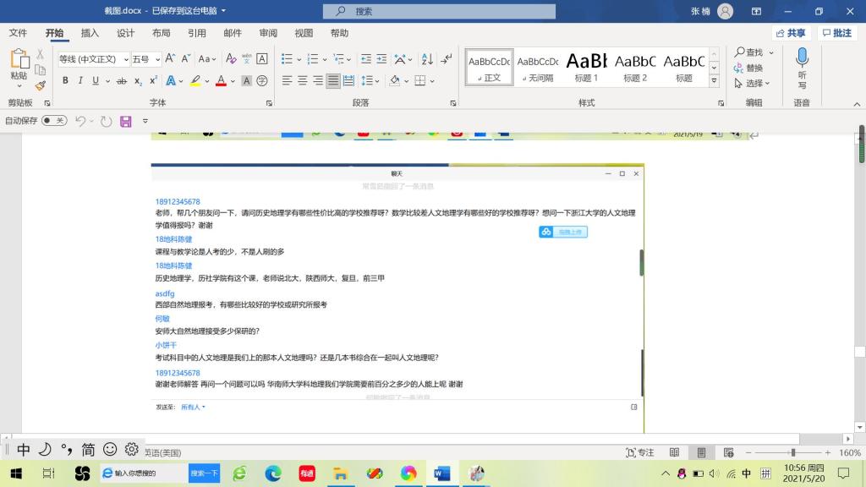Switch to the 审阅 ribbon tab

click(x=268, y=33)
